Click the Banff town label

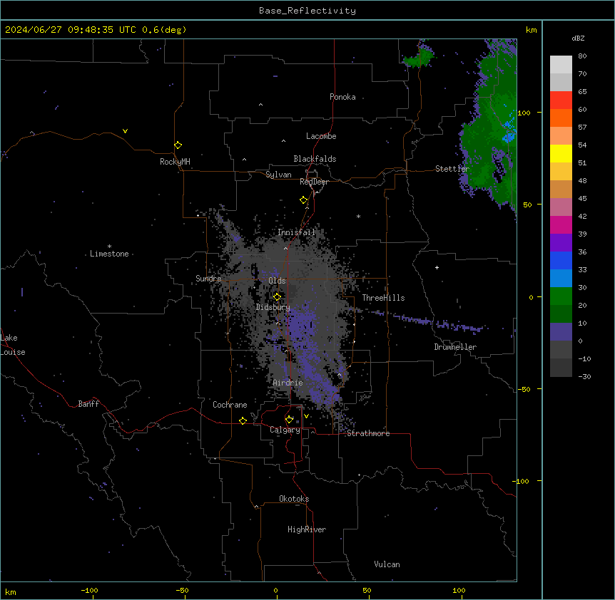click(x=88, y=404)
